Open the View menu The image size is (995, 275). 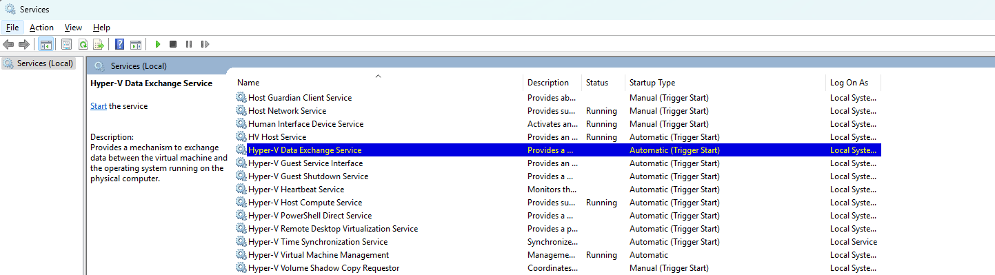coord(73,28)
